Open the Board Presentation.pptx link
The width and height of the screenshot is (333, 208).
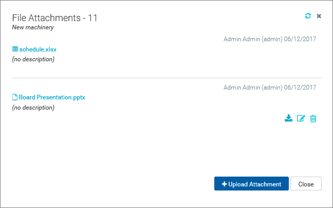52,97
